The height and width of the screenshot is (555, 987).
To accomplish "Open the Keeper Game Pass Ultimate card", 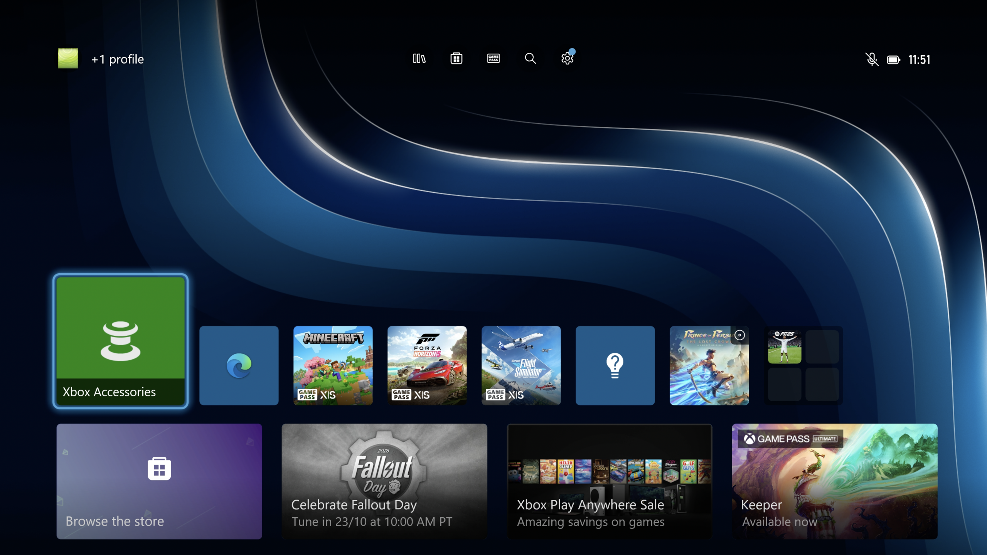I will point(835,481).
